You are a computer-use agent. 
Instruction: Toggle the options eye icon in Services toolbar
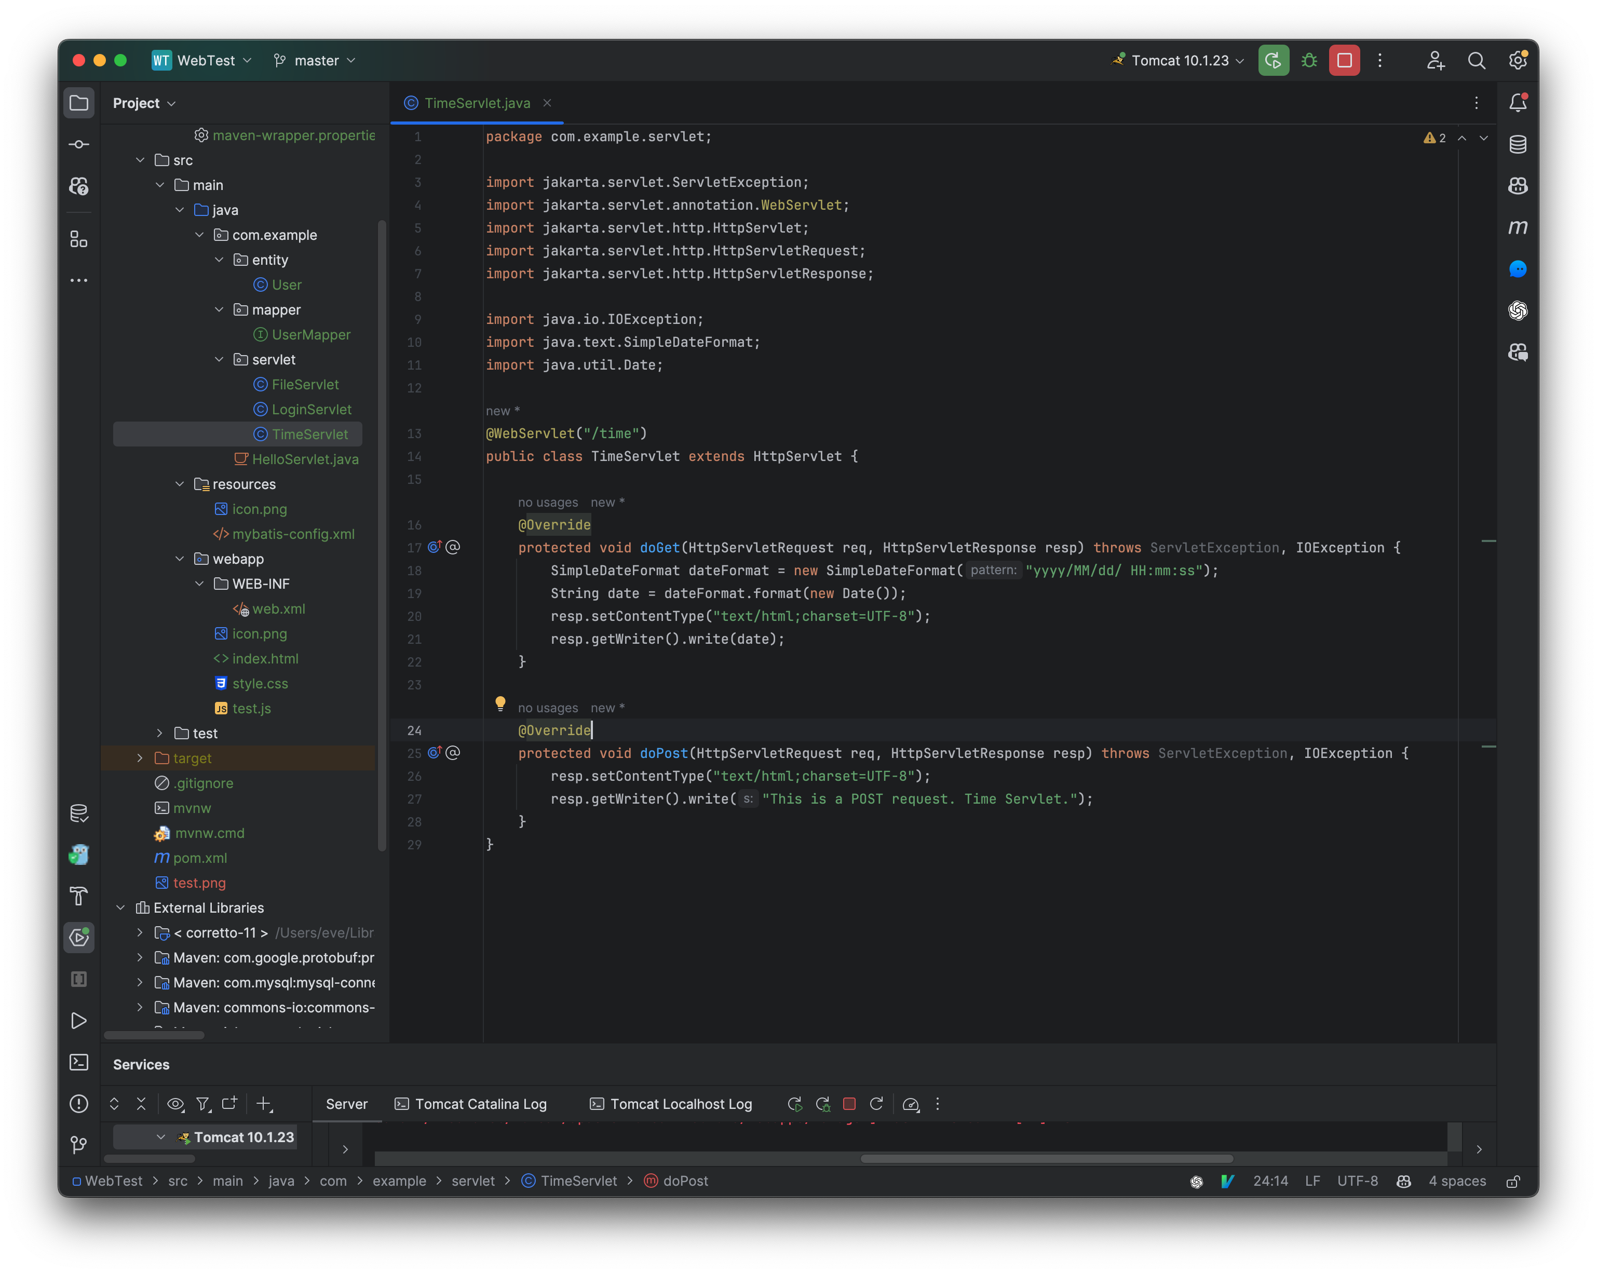(175, 1104)
